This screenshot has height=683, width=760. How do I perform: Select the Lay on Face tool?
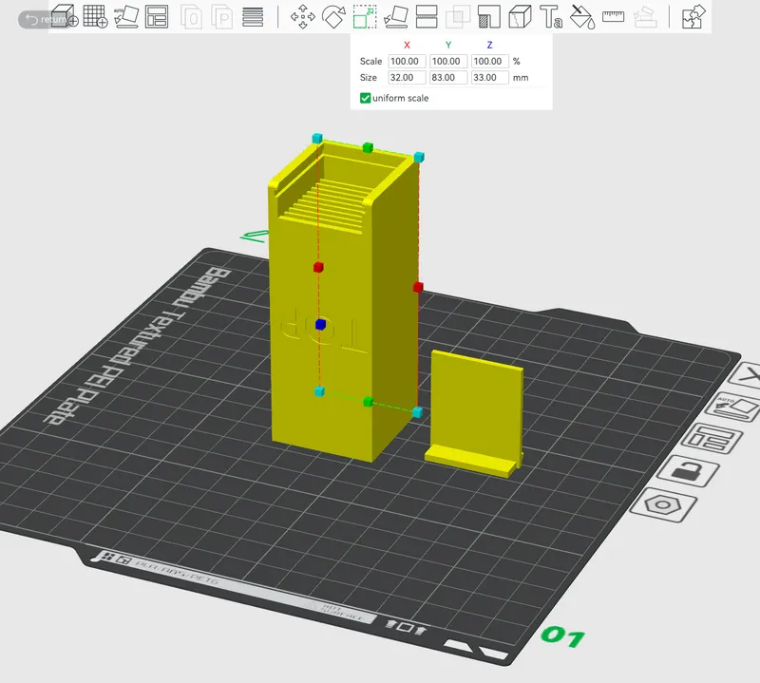pos(395,17)
